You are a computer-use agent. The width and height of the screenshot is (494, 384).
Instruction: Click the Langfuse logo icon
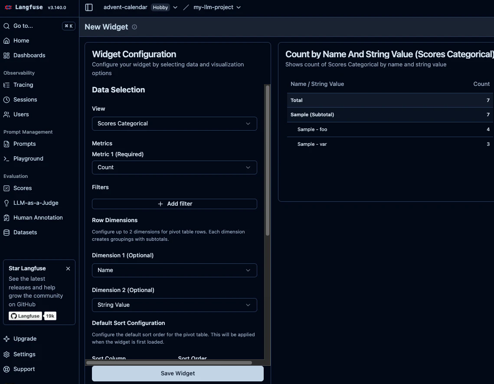tap(9, 7)
